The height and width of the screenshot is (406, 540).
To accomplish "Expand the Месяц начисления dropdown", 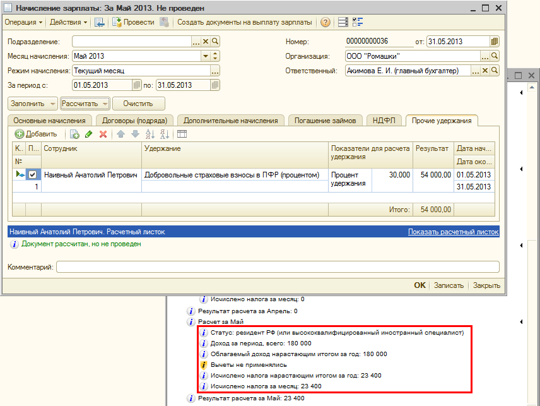I will [x=206, y=56].
